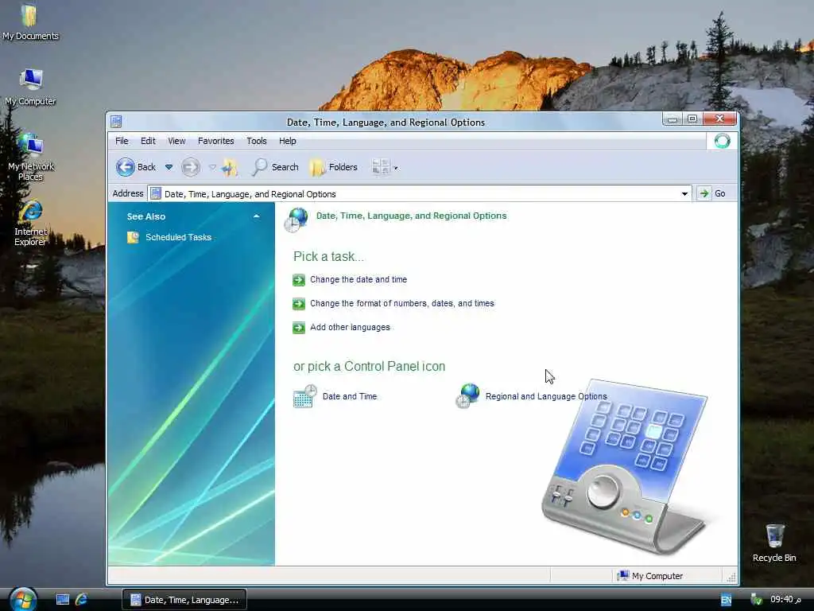Viewport: 814px width, 611px height.
Task: Click the globe icon beside category heading
Action: (x=296, y=220)
